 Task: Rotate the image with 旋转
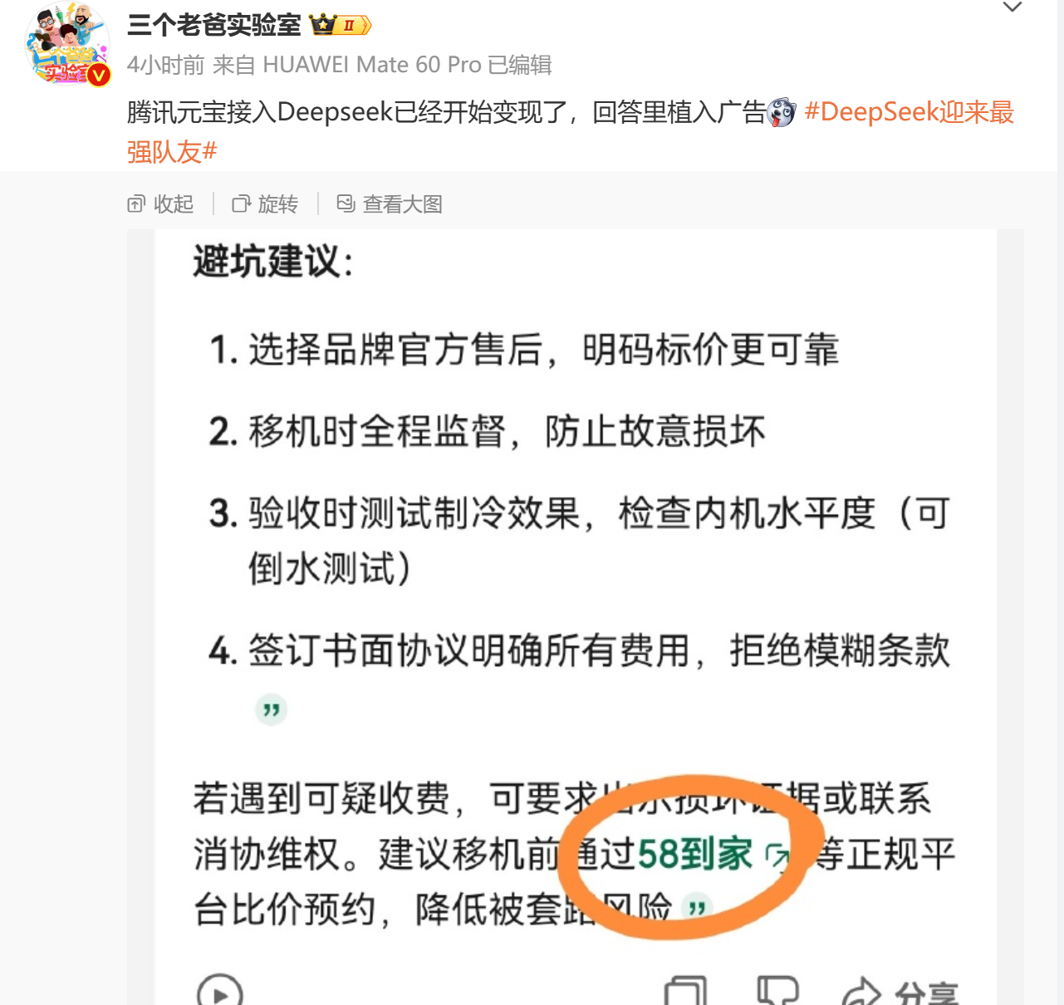click(x=266, y=203)
